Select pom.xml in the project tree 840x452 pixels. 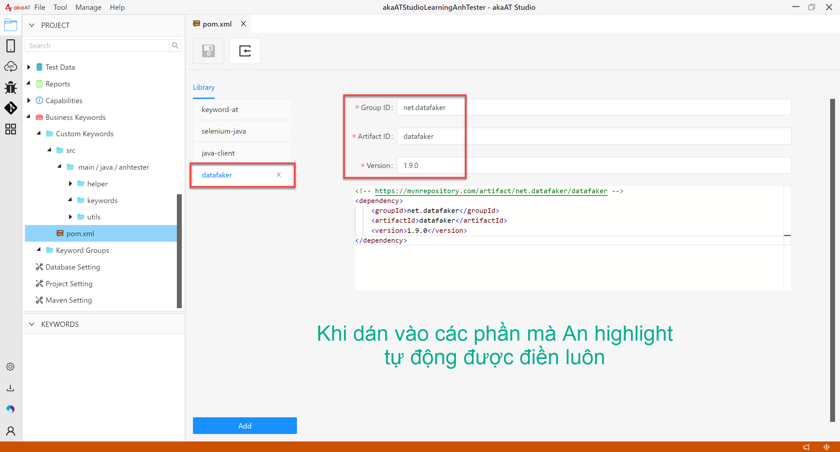pyautogui.click(x=101, y=234)
